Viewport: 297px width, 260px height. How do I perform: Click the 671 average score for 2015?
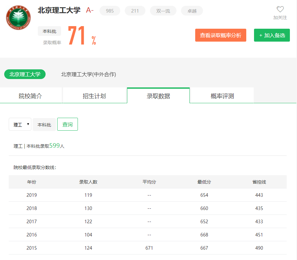click(x=149, y=248)
